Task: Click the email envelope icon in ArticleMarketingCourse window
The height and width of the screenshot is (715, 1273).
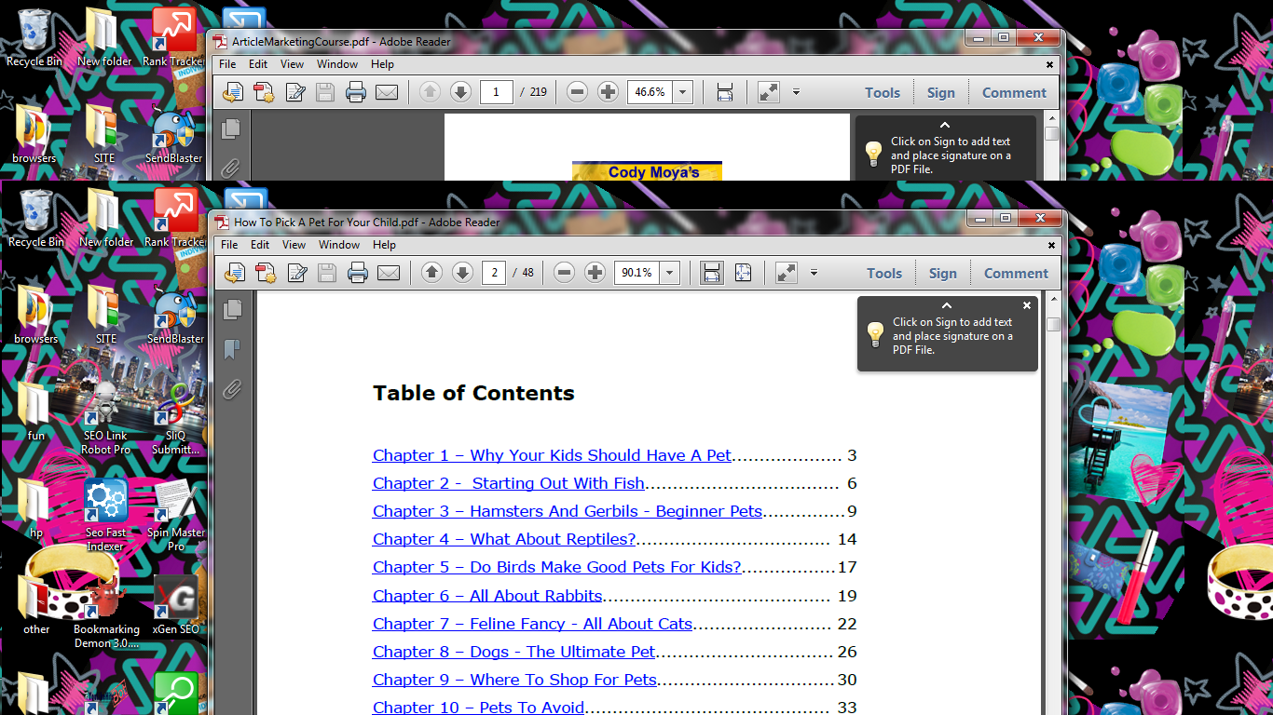Action: [x=386, y=92]
